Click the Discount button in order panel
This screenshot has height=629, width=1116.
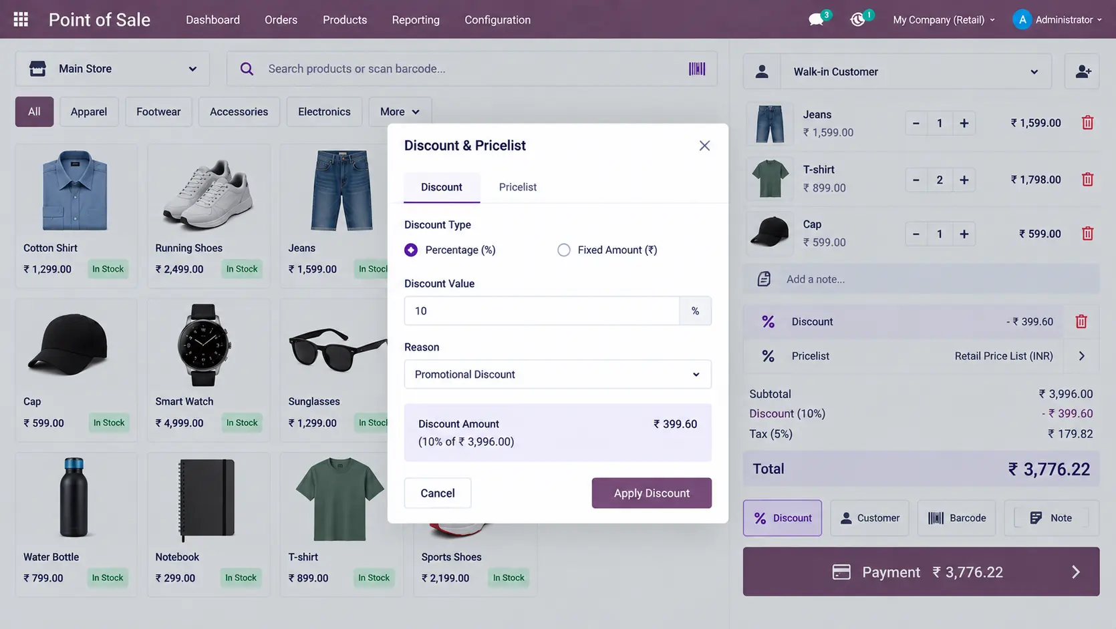point(783,518)
